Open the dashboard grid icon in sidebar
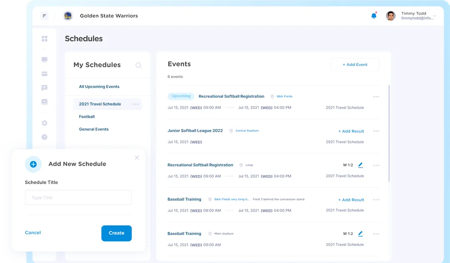 coord(45,38)
